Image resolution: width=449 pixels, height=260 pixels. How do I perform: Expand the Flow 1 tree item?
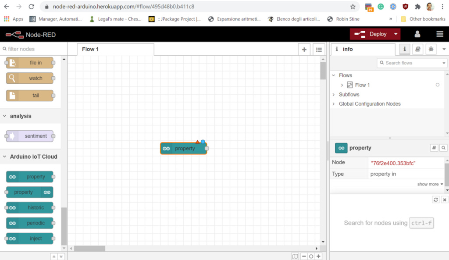pyautogui.click(x=342, y=85)
